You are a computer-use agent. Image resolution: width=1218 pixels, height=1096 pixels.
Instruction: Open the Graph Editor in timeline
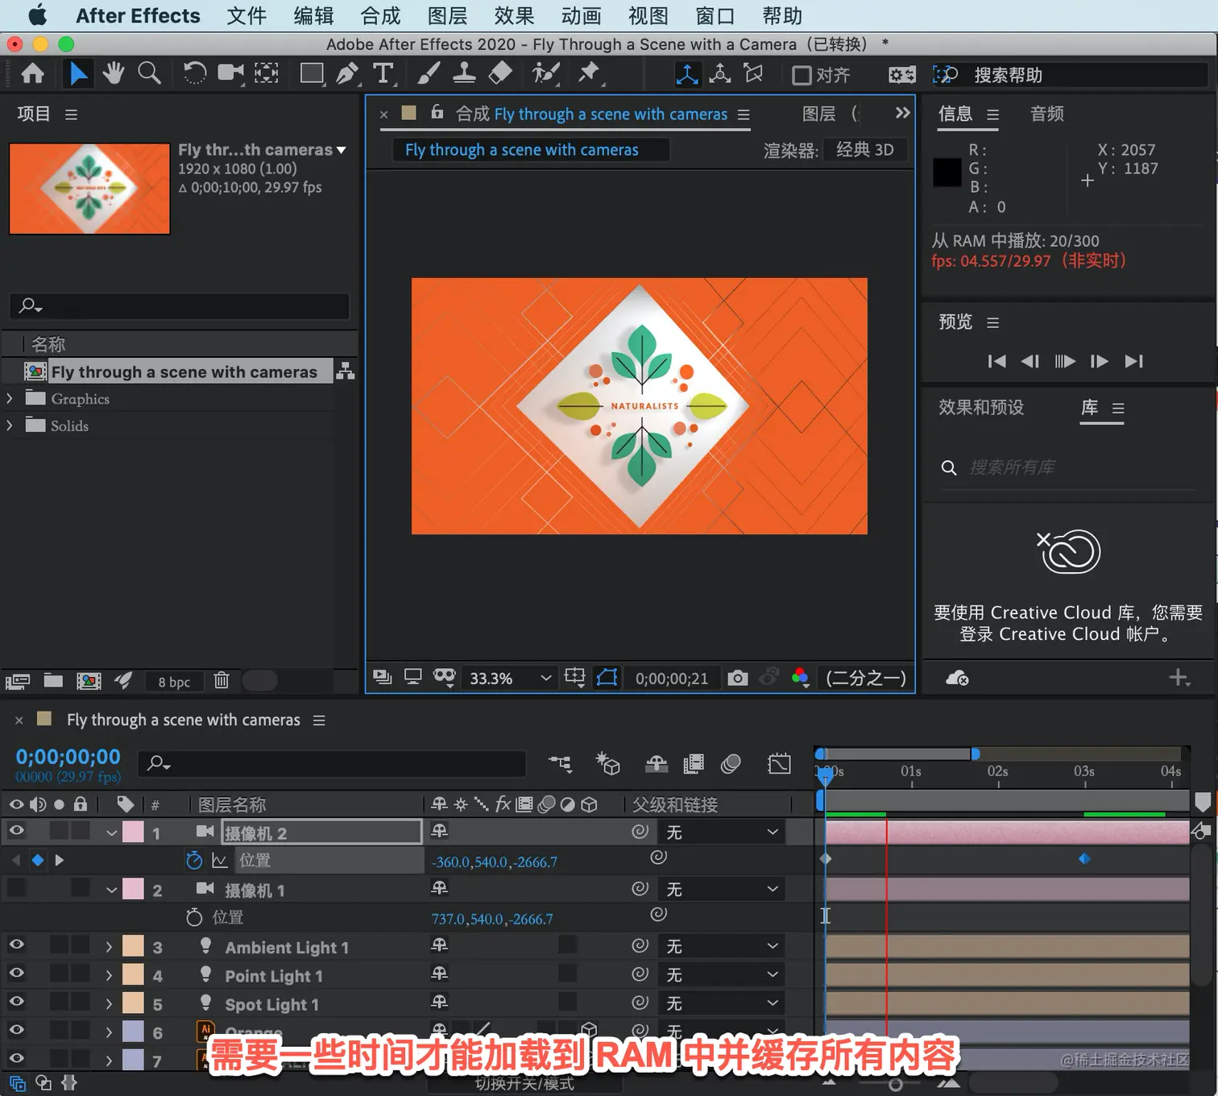pyautogui.click(x=779, y=763)
